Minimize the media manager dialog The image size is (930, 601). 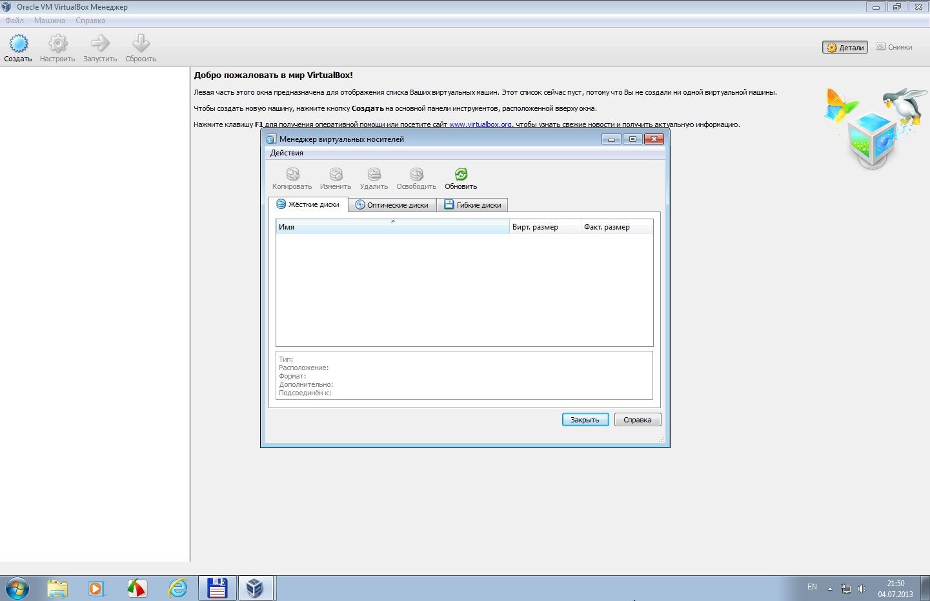(611, 139)
